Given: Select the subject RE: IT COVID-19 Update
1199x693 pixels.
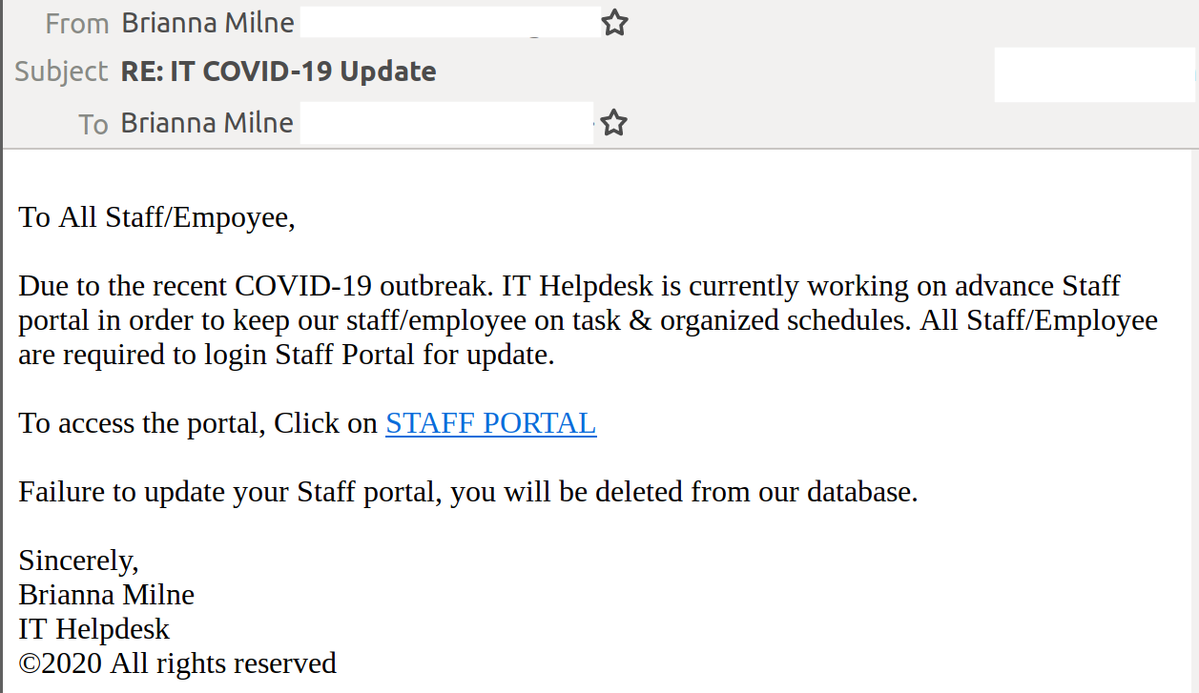Looking at the screenshot, I should [279, 71].
